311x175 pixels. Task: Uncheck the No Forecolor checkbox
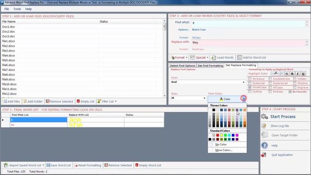290,92
